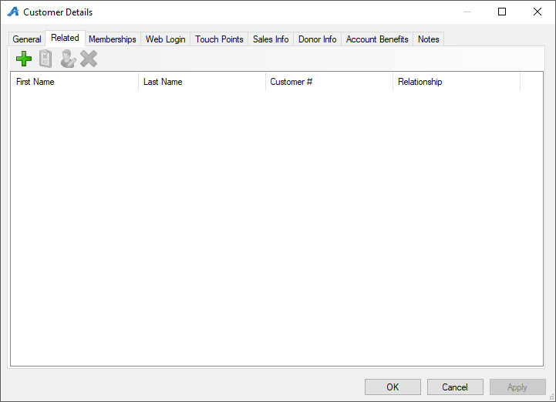Open the Memberships tab
Screen dimensions: 556x402
113,39
